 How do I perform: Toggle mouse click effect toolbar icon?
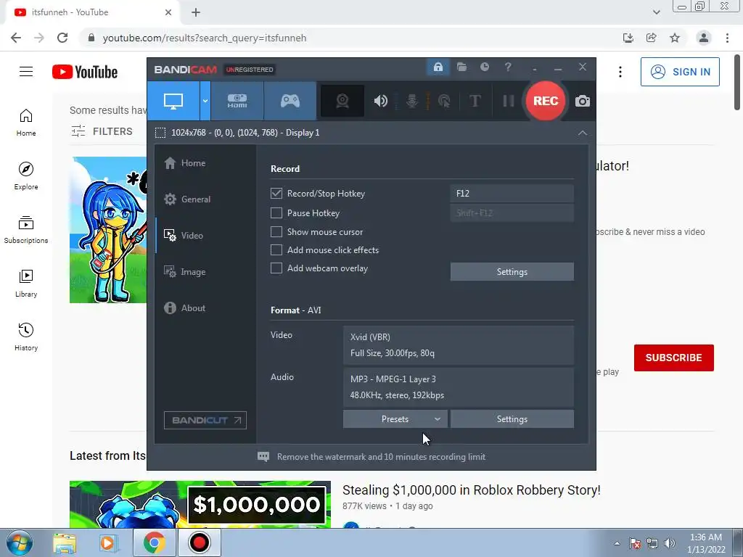pyautogui.click(x=445, y=101)
